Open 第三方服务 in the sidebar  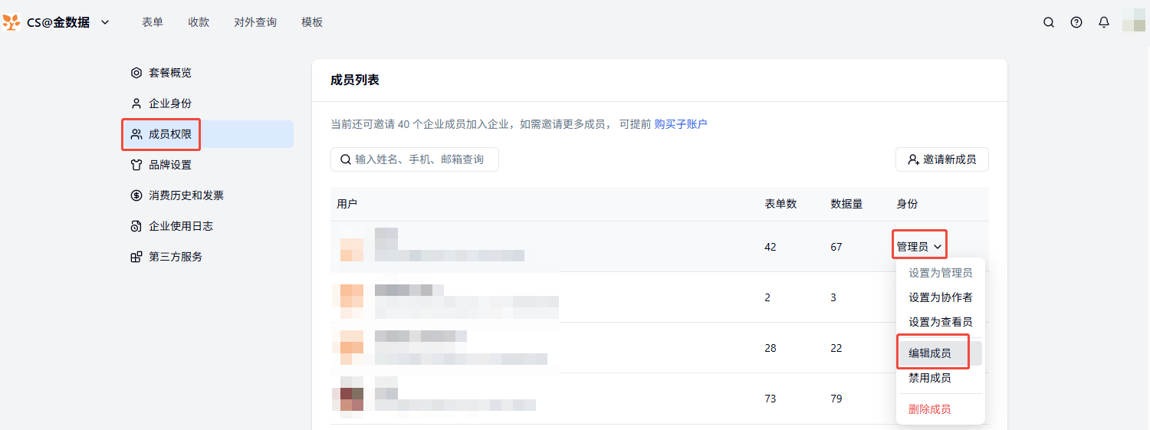point(175,257)
